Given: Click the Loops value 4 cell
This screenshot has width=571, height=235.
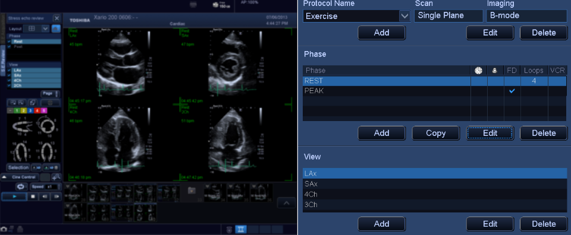Looking at the screenshot, I should tap(534, 81).
